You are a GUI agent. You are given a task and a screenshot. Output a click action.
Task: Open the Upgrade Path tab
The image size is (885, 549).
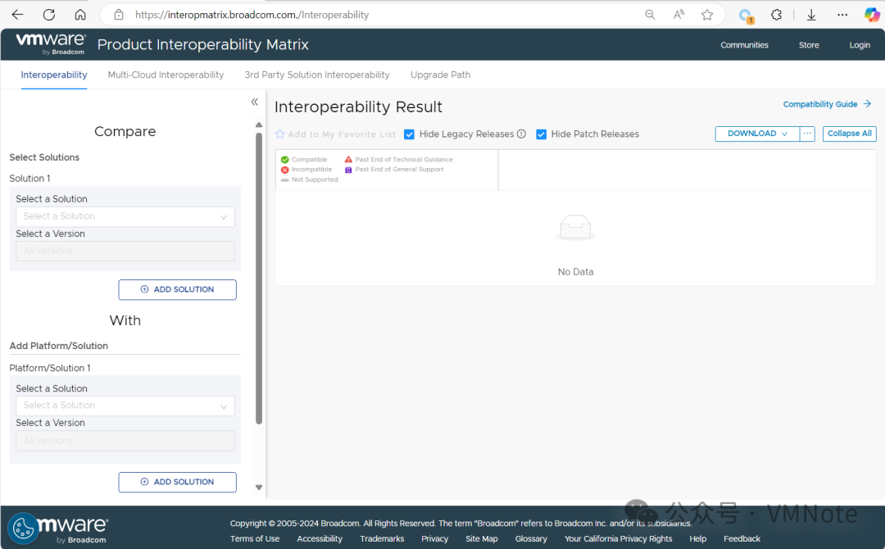pos(440,75)
